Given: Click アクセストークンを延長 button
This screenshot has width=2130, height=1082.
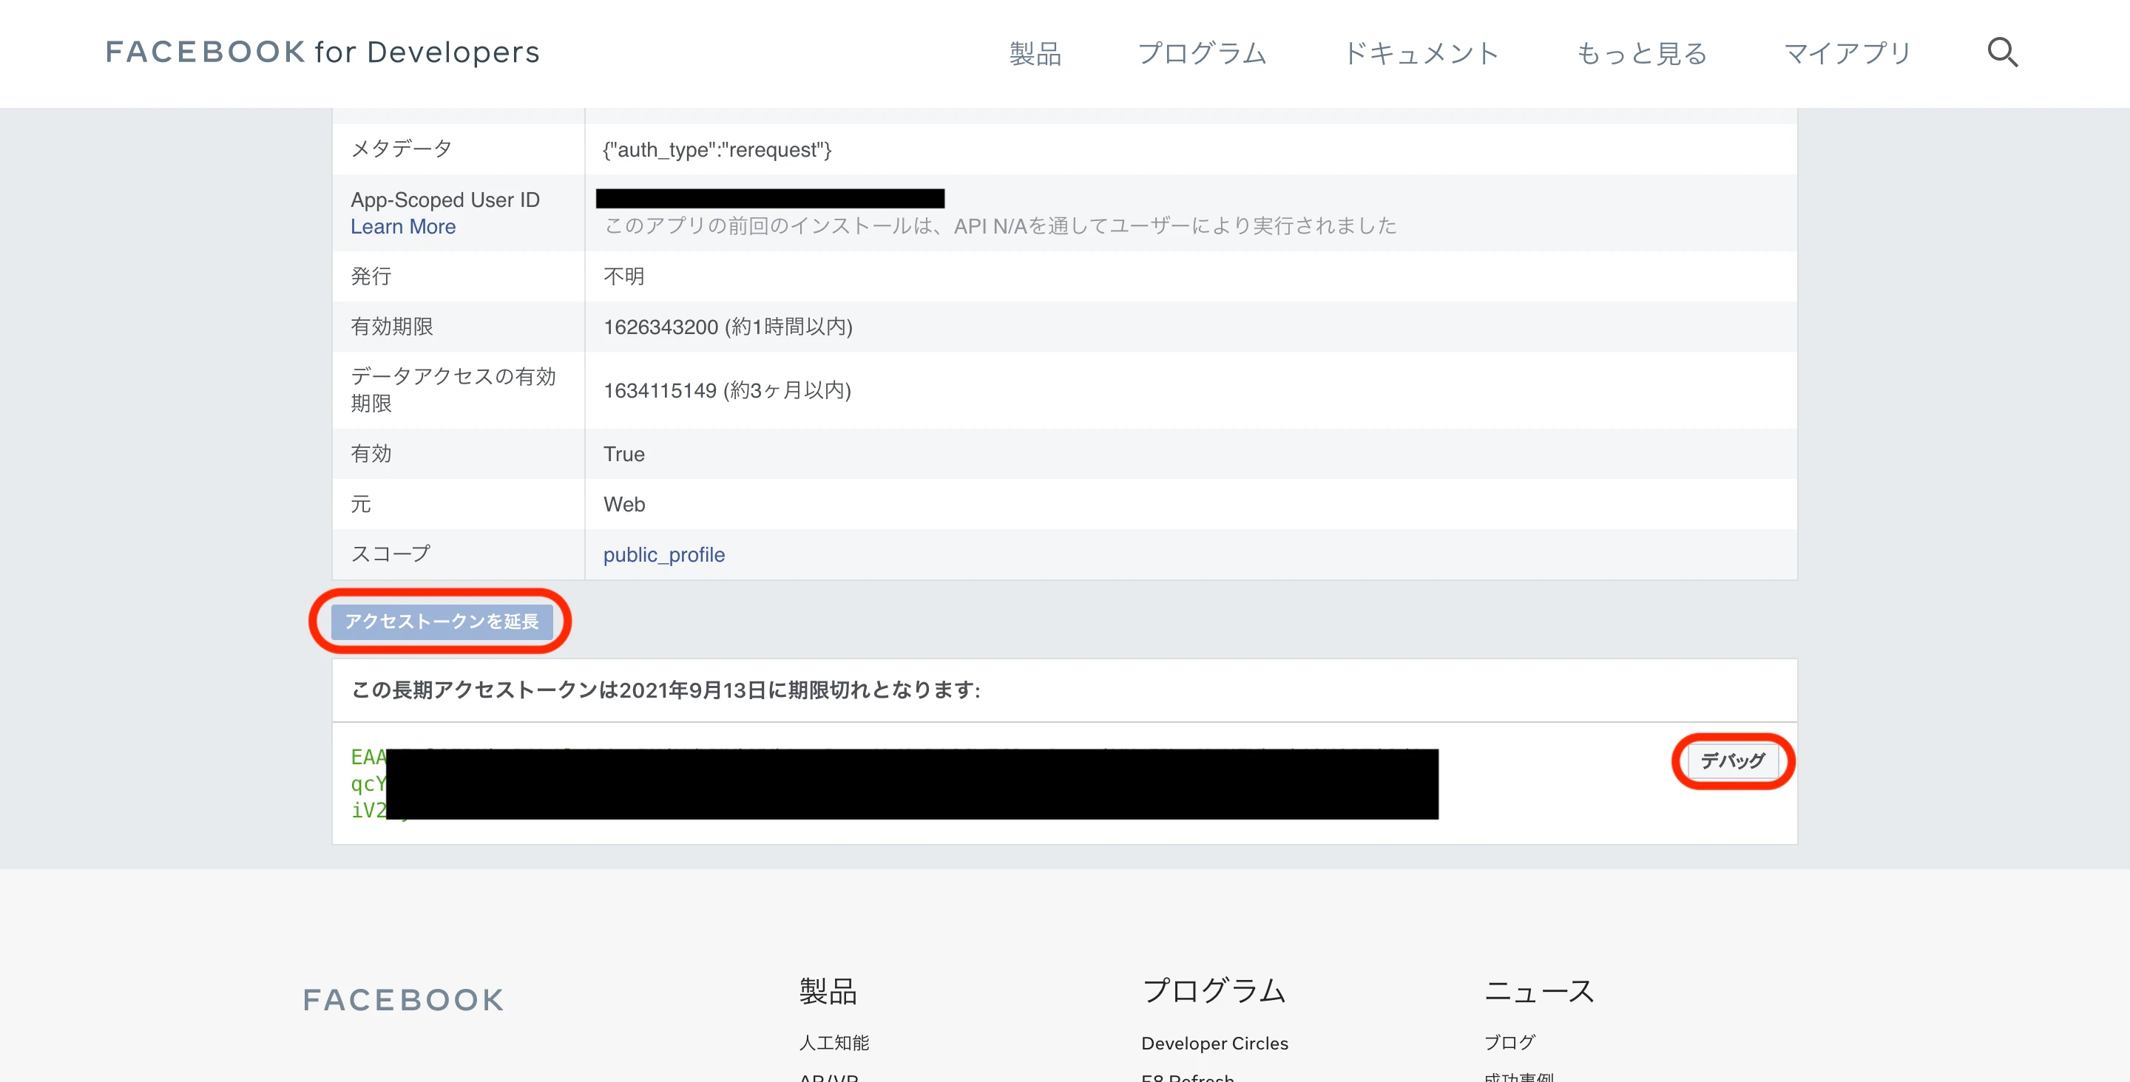Looking at the screenshot, I should tap(442, 622).
